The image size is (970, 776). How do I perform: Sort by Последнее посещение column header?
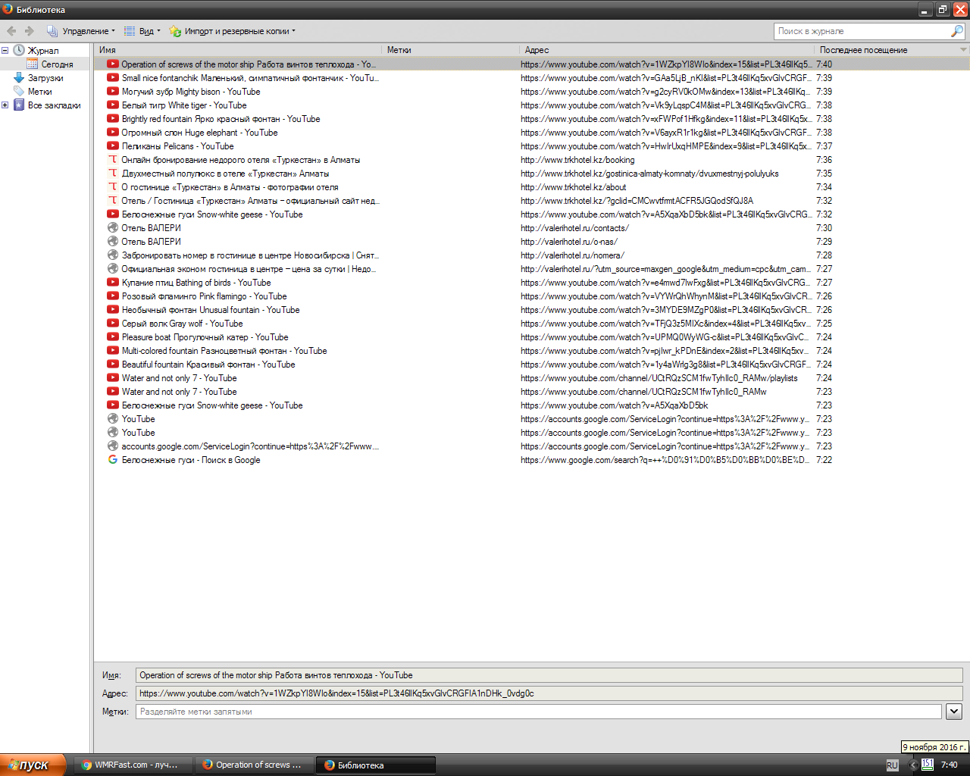[887, 50]
